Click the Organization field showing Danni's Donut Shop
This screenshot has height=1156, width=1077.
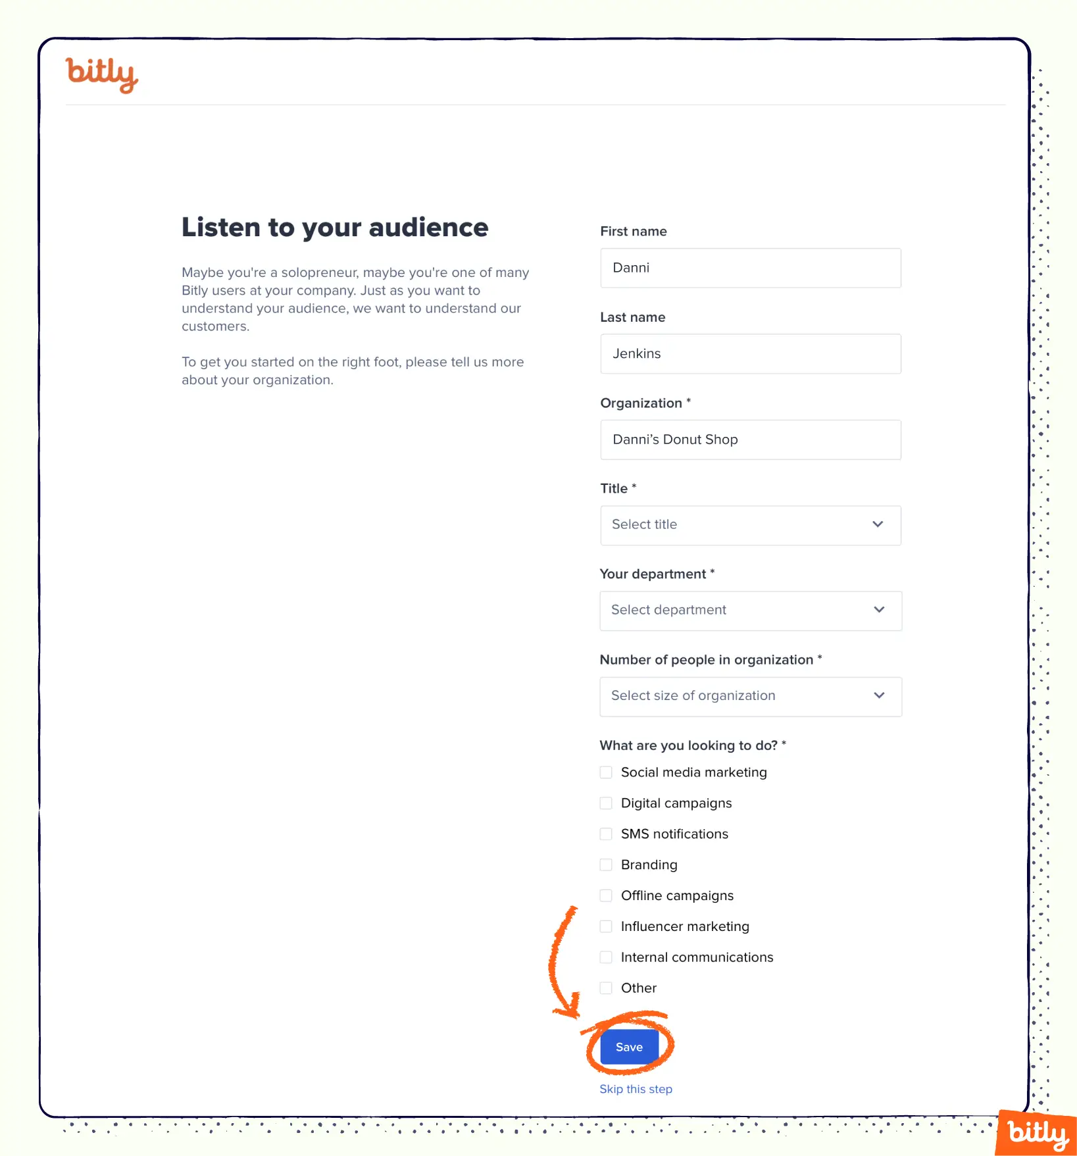(750, 440)
